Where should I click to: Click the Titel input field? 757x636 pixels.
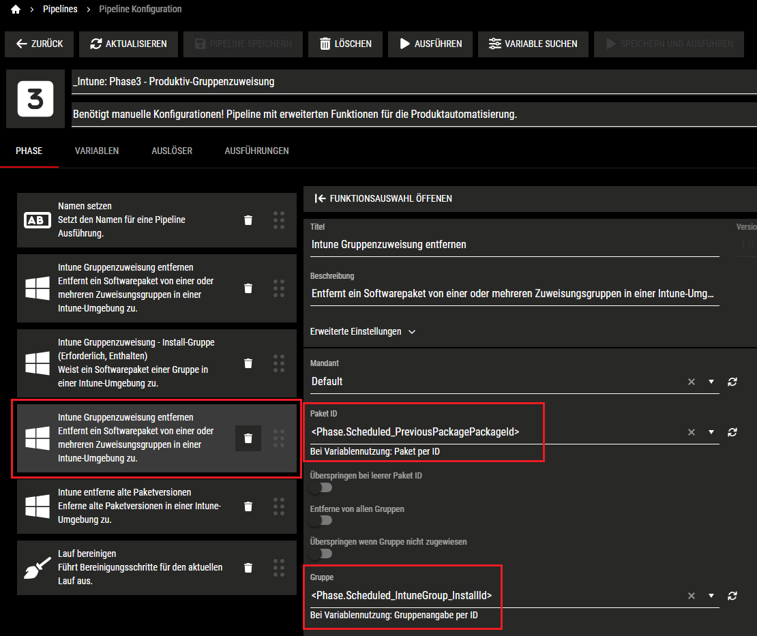click(x=514, y=244)
